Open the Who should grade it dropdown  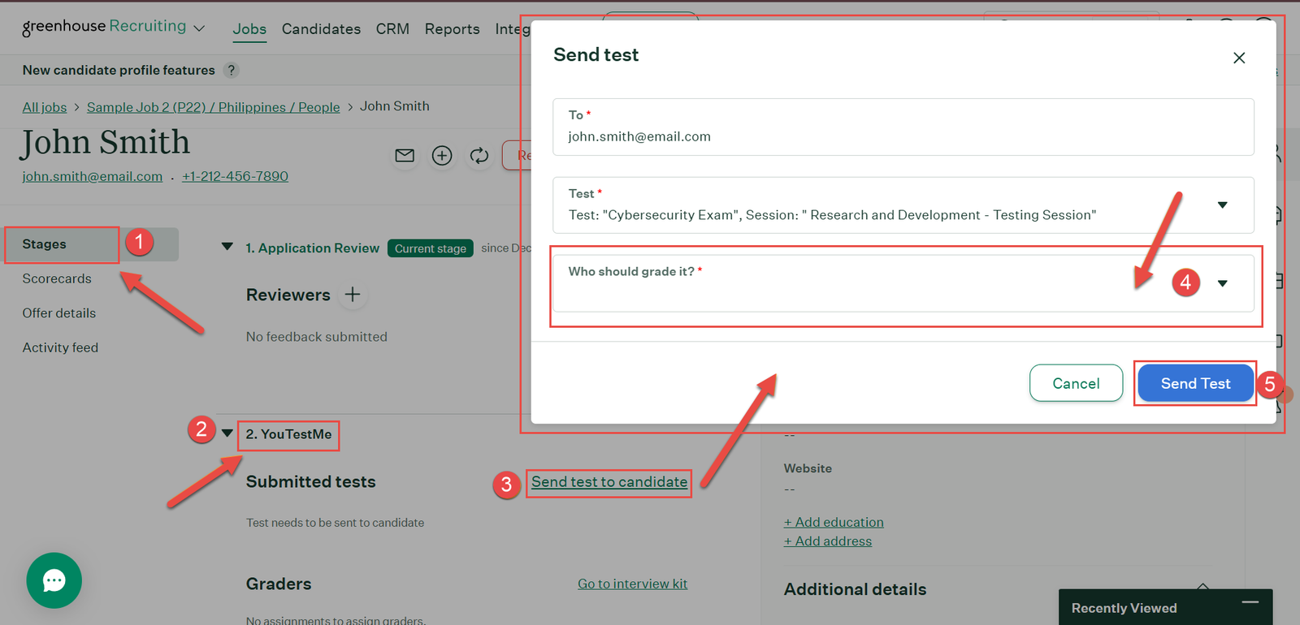1222,283
